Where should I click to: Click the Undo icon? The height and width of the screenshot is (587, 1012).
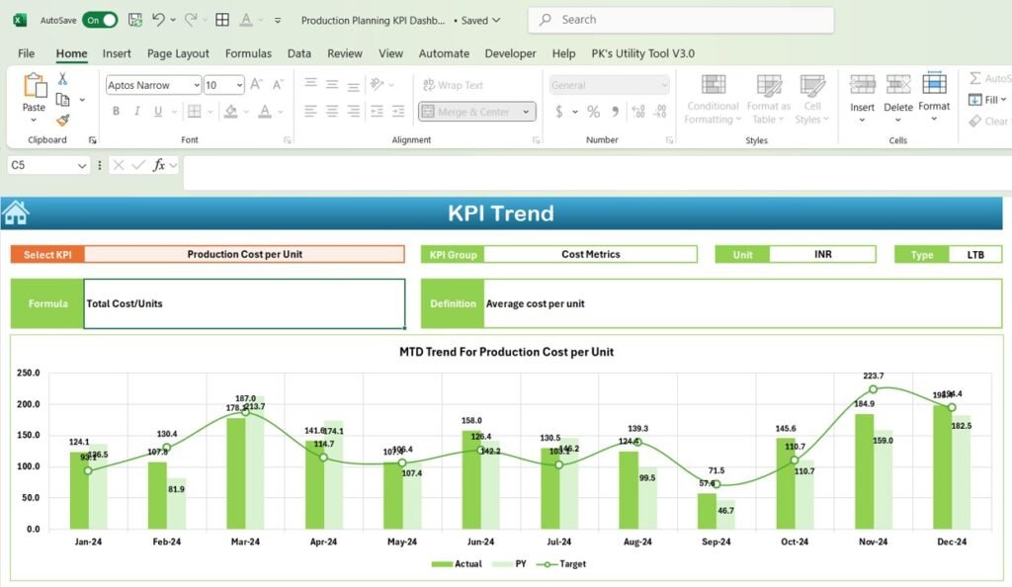[156, 19]
